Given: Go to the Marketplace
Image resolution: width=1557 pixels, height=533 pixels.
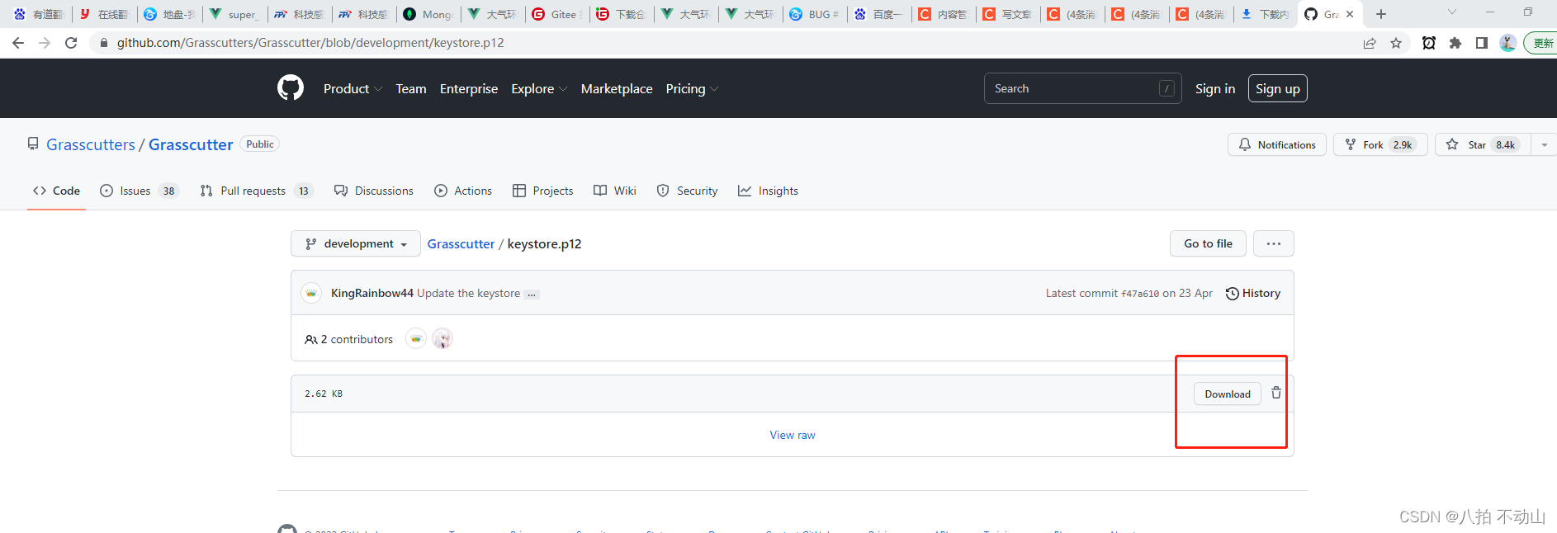Looking at the screenshot, I should click(617, 88).
